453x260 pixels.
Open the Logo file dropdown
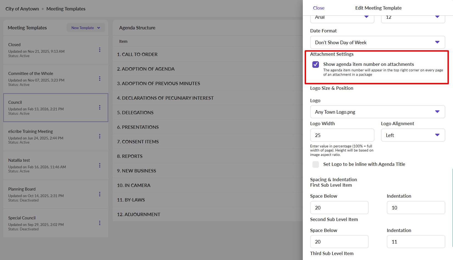[377, 112]
